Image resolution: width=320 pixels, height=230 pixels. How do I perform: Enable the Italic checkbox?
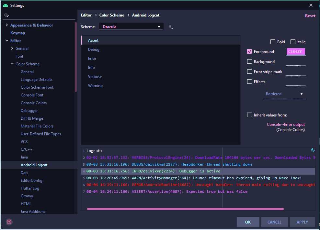tap(293, 42)
